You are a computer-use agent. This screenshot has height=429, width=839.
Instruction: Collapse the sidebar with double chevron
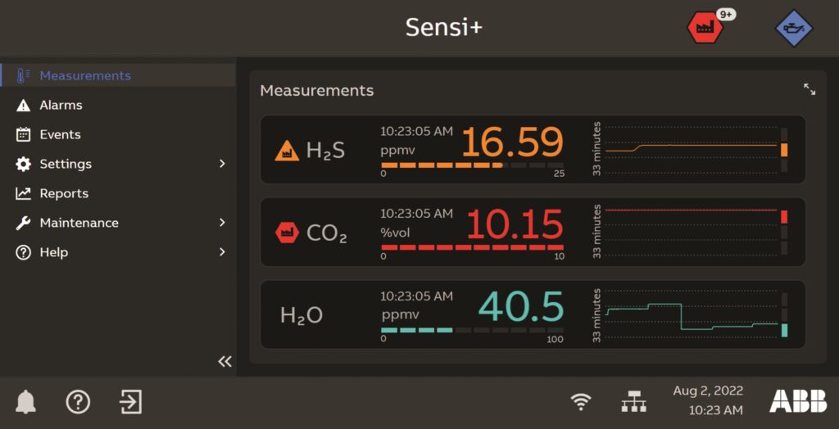coord(224,362)
